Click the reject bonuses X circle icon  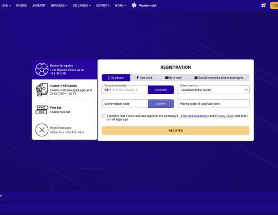click(x=42, y=130)
